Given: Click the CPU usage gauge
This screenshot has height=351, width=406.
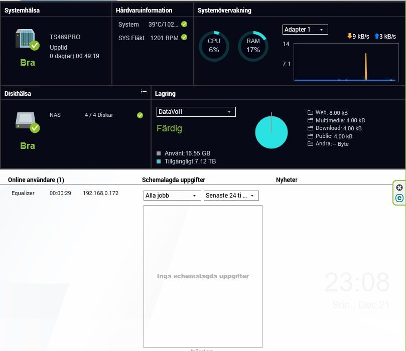Looking at the screenshot, I should point(214,46).
